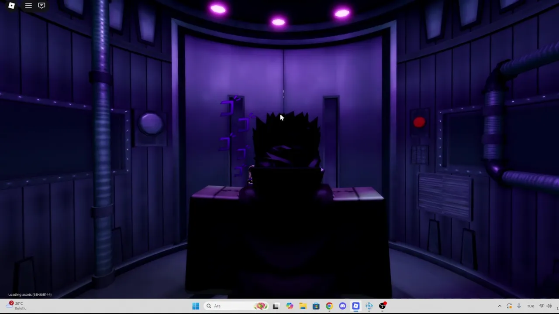This screenshot has width=559, height=314.
Task: Open File Explorer from taskbar
Action: click(x=303, y=306)
